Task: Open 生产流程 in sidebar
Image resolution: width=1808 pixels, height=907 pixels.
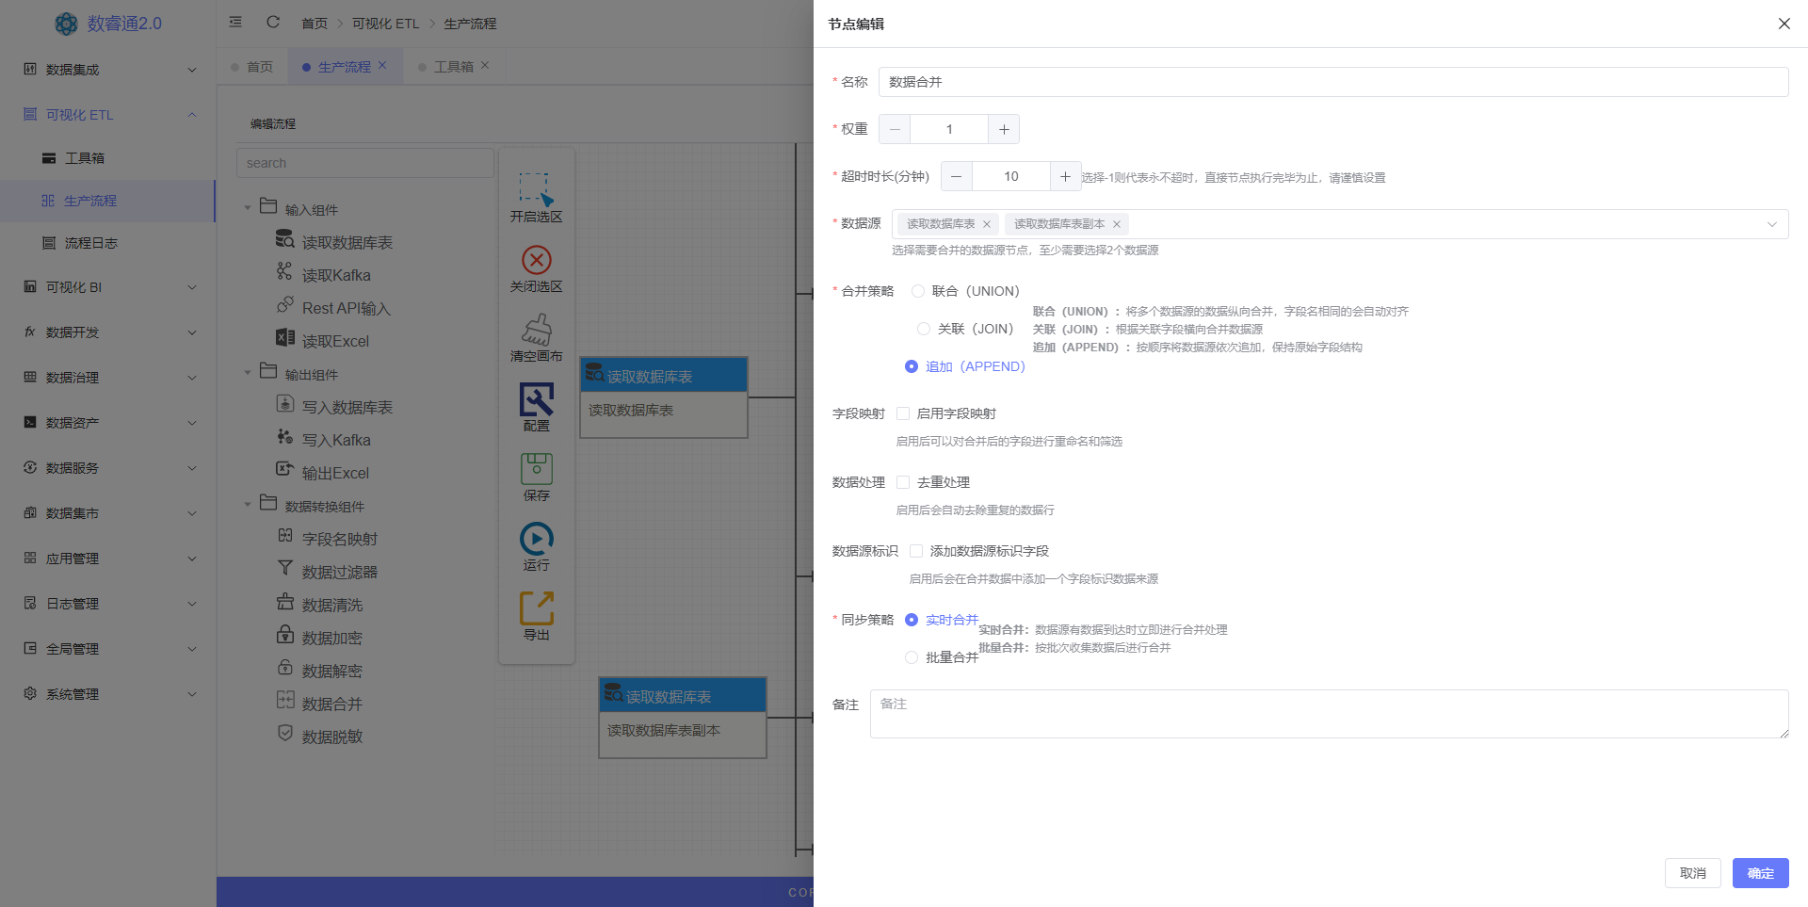Action: [x=108, y=201]
